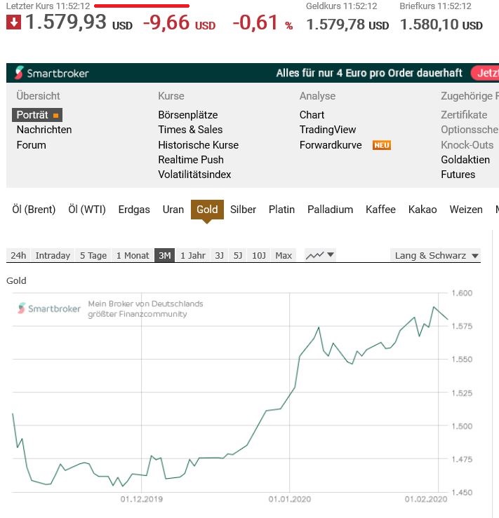Click the Smartbroker logo in banner
The image size is (499, 518).
pyautogui.click(x=52, y=73)
